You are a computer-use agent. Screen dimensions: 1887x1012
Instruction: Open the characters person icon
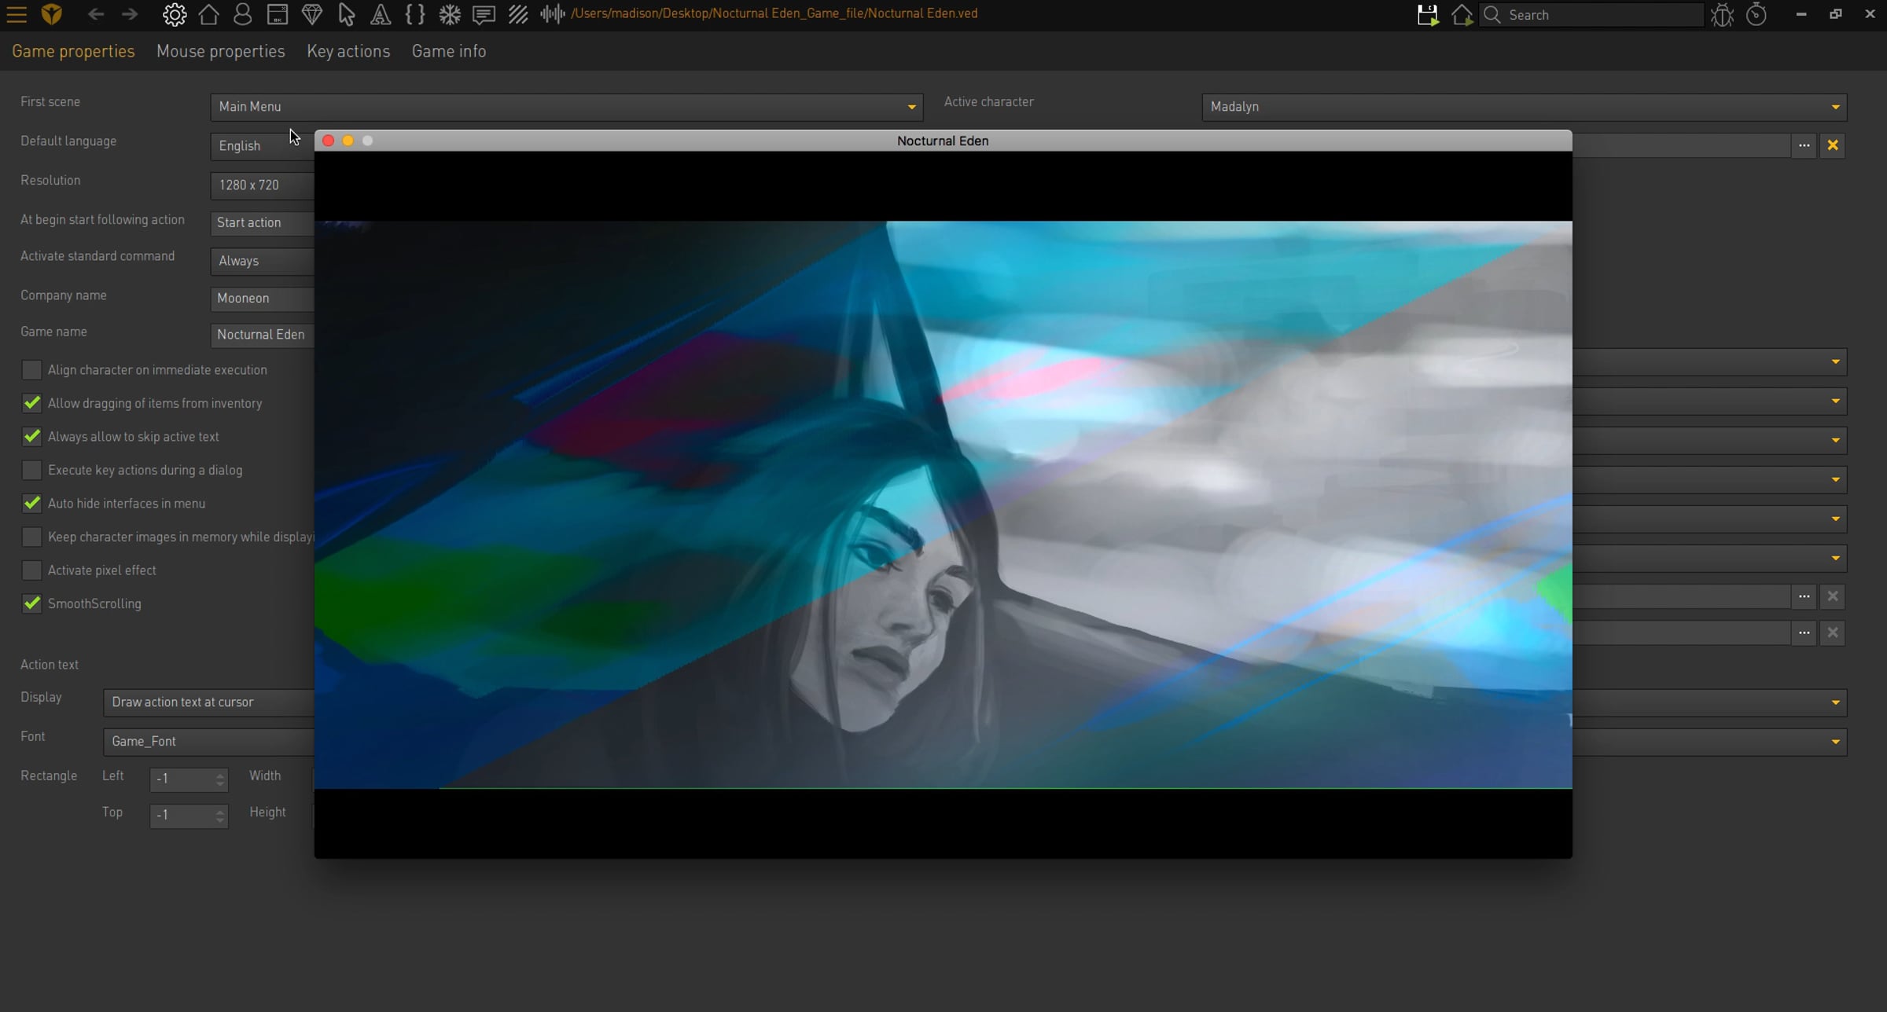coord(243,14)
